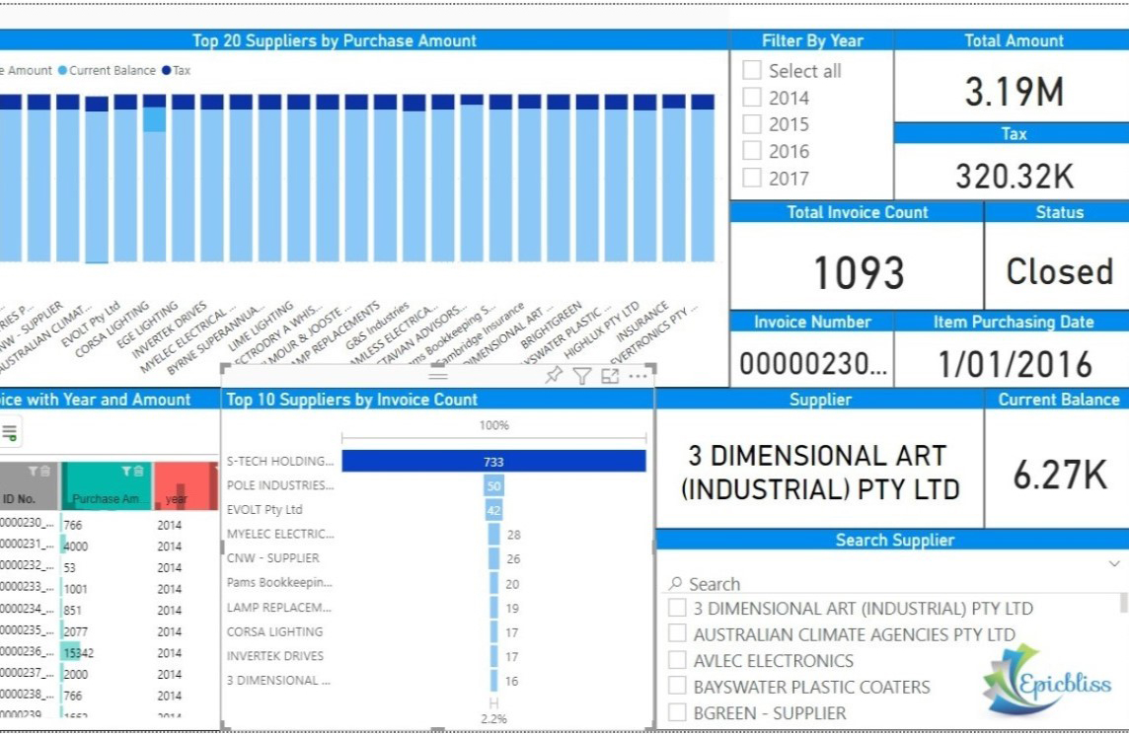Click the table options icon above ID column

[9, 432]
